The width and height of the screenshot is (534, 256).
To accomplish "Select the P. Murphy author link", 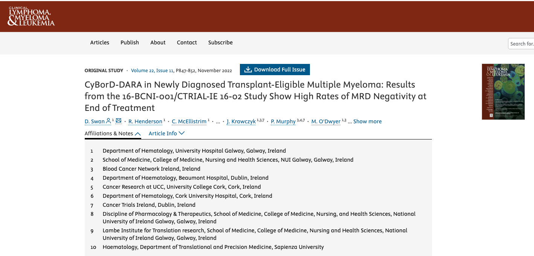I will 283,121.
